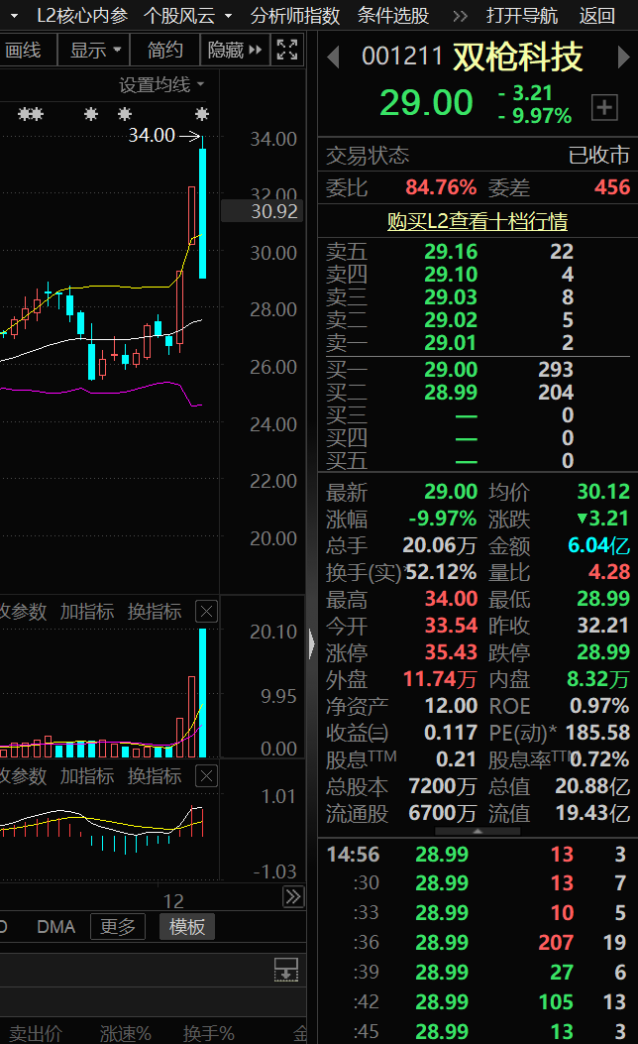Click the fullscreen expand icon in chart toolbar

286,50
